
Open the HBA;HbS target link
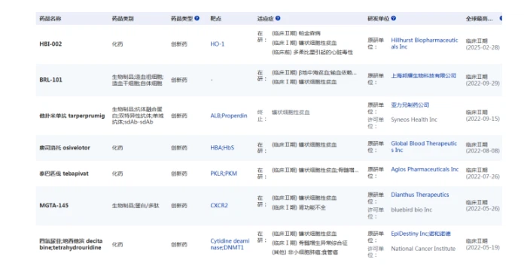[x=222, y=148]
